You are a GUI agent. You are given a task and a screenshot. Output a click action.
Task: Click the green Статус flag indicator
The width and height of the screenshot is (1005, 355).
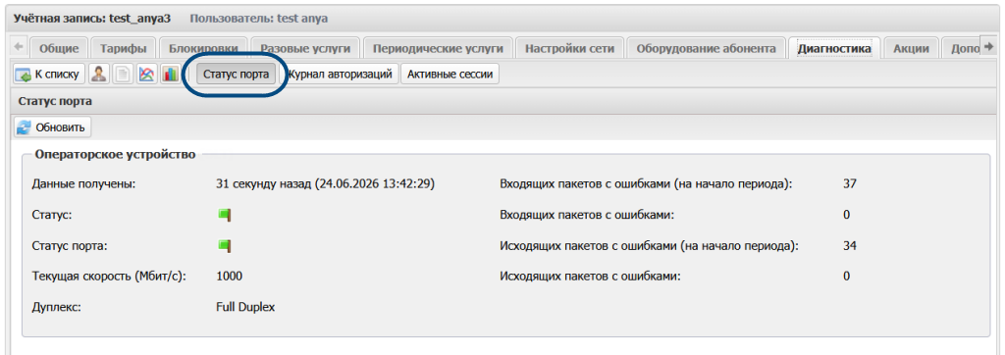point(225,216)
